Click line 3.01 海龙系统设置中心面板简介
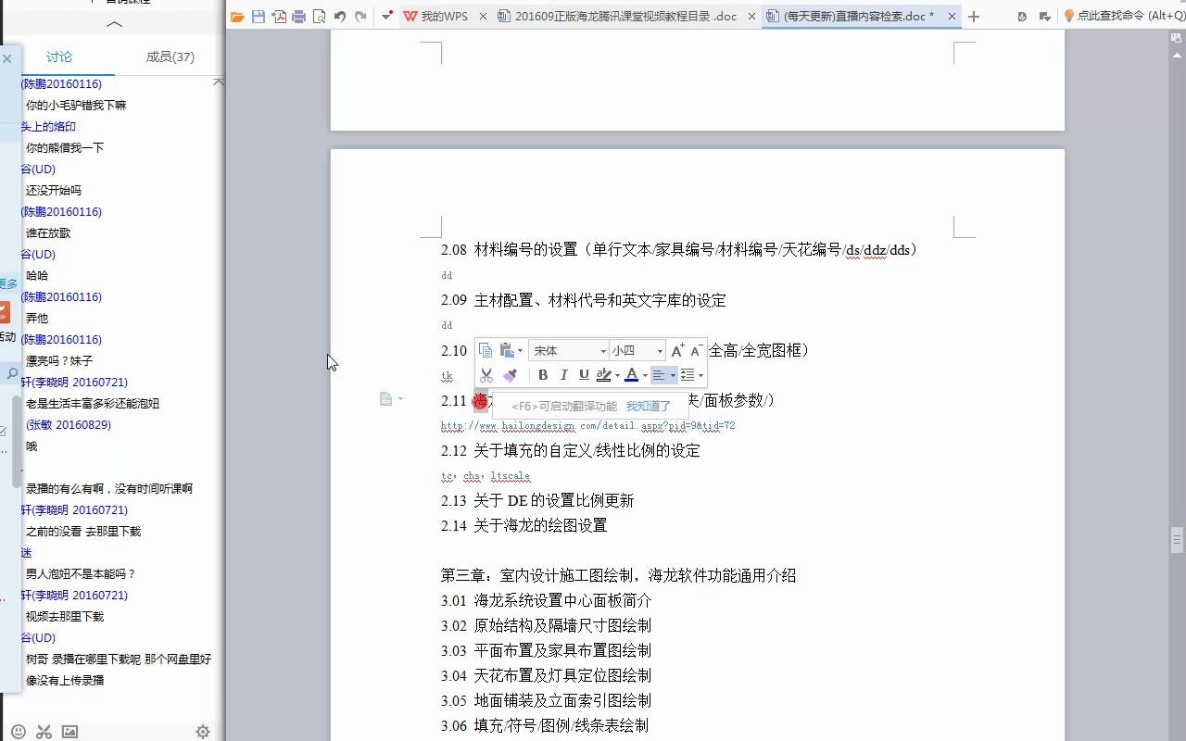Screen dimensions: 1186x741 click(x=547, y=600)
